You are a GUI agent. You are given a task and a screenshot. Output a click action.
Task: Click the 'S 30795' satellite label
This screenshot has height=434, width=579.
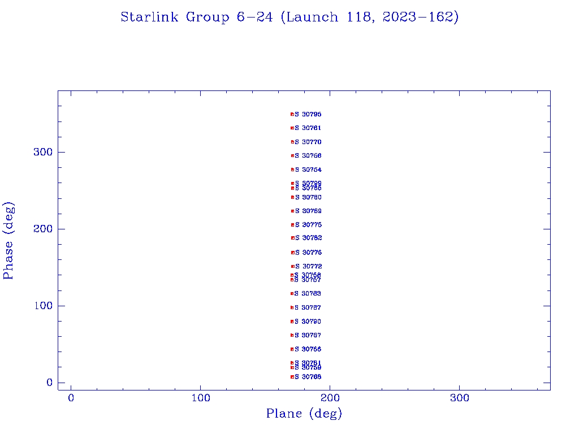308,114
